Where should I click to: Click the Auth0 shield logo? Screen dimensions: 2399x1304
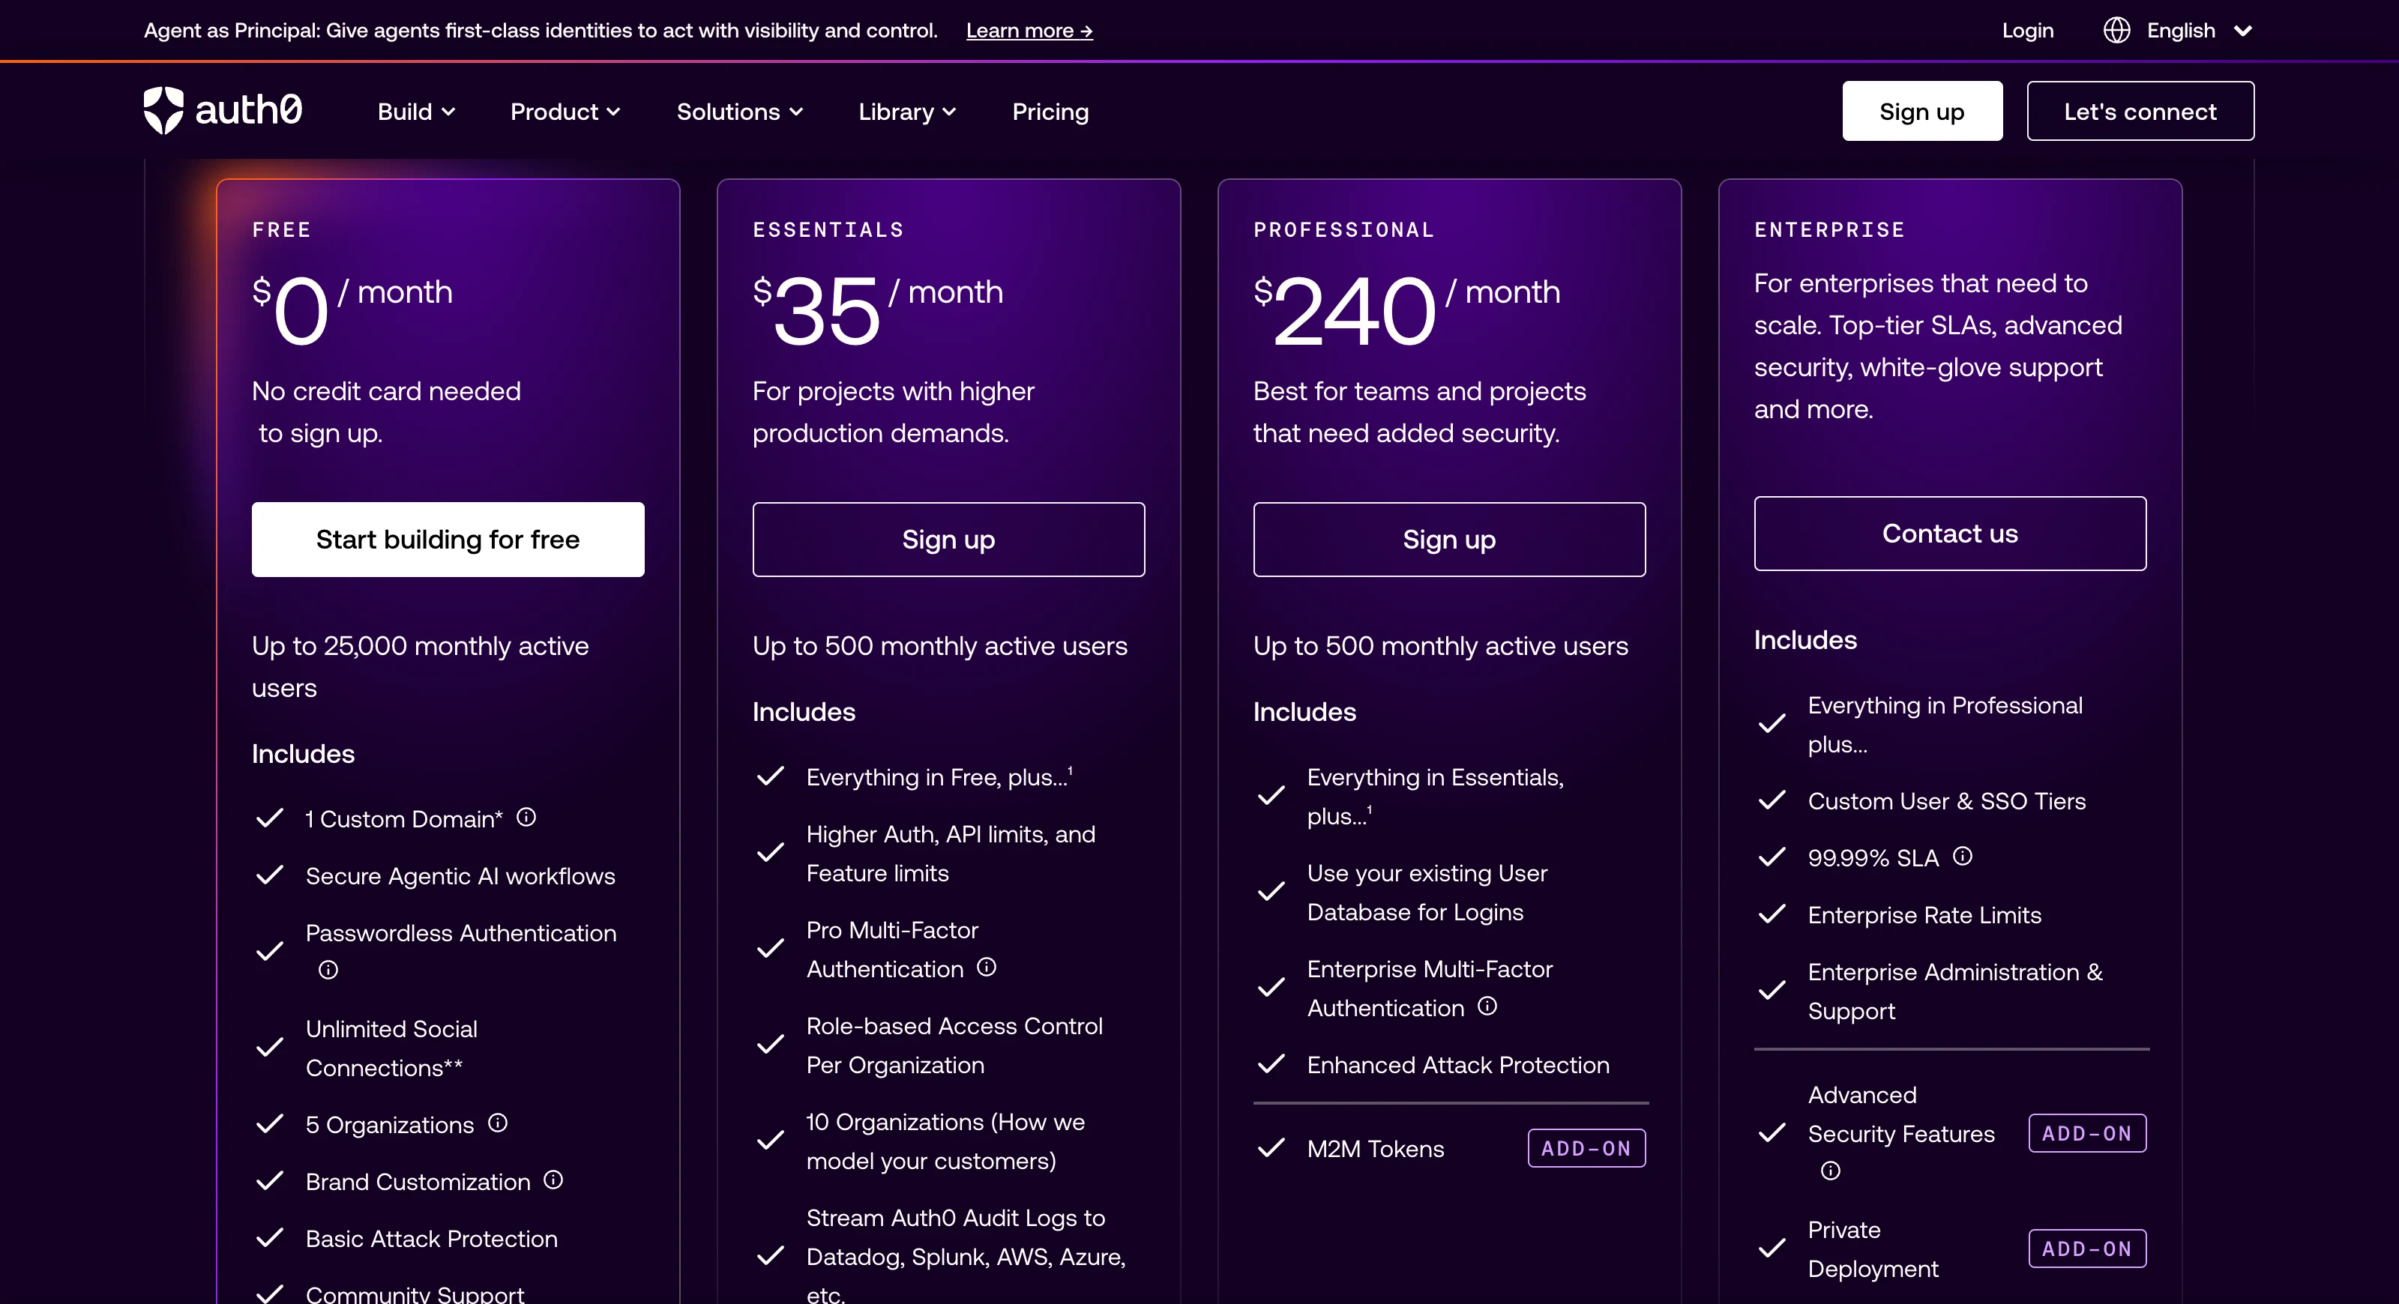point(163,111)
